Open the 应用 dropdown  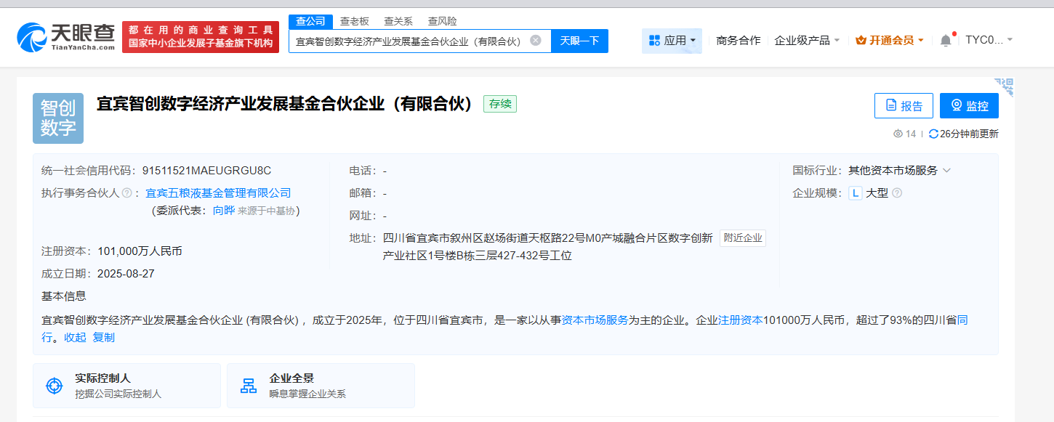tap(672, 41)
